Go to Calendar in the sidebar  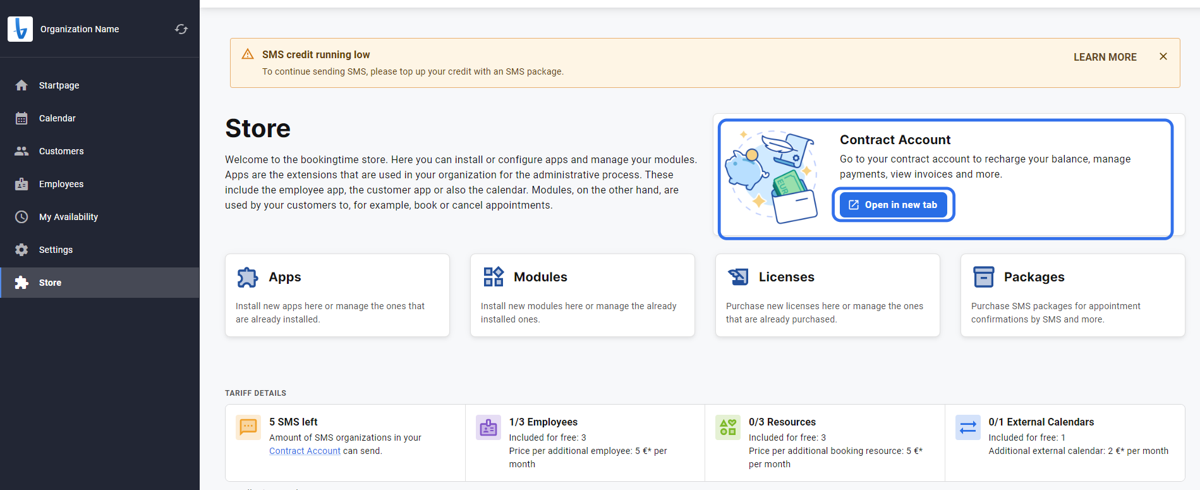[100, 118]
